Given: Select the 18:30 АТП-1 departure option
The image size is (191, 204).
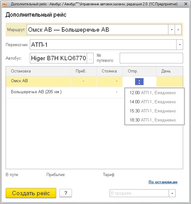Looking at the screenshot, I should coord(153,120).
